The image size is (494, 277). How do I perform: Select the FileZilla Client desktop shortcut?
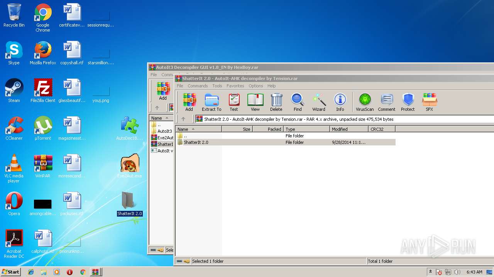(43, 91)
